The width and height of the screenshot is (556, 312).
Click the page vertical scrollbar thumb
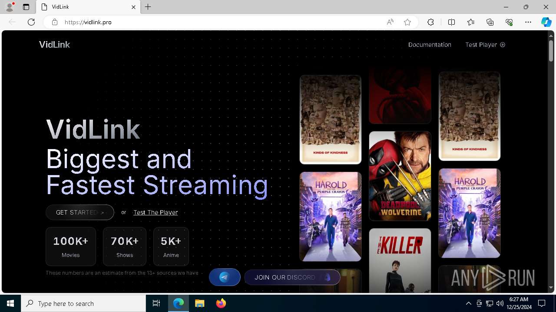[551, 50]
